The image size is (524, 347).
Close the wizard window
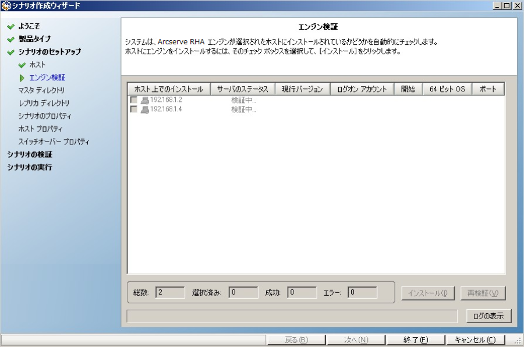pyautogui.click(x=518, y=5)
